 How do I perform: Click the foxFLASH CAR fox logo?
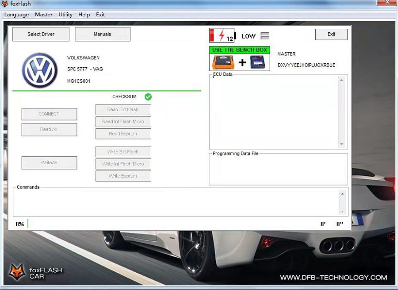click(x=17, y=272)
